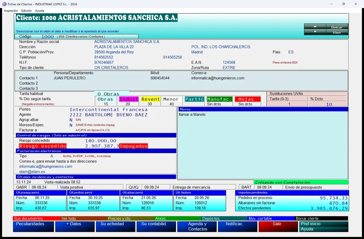Click the Notas text area

(x=263, y=145)
